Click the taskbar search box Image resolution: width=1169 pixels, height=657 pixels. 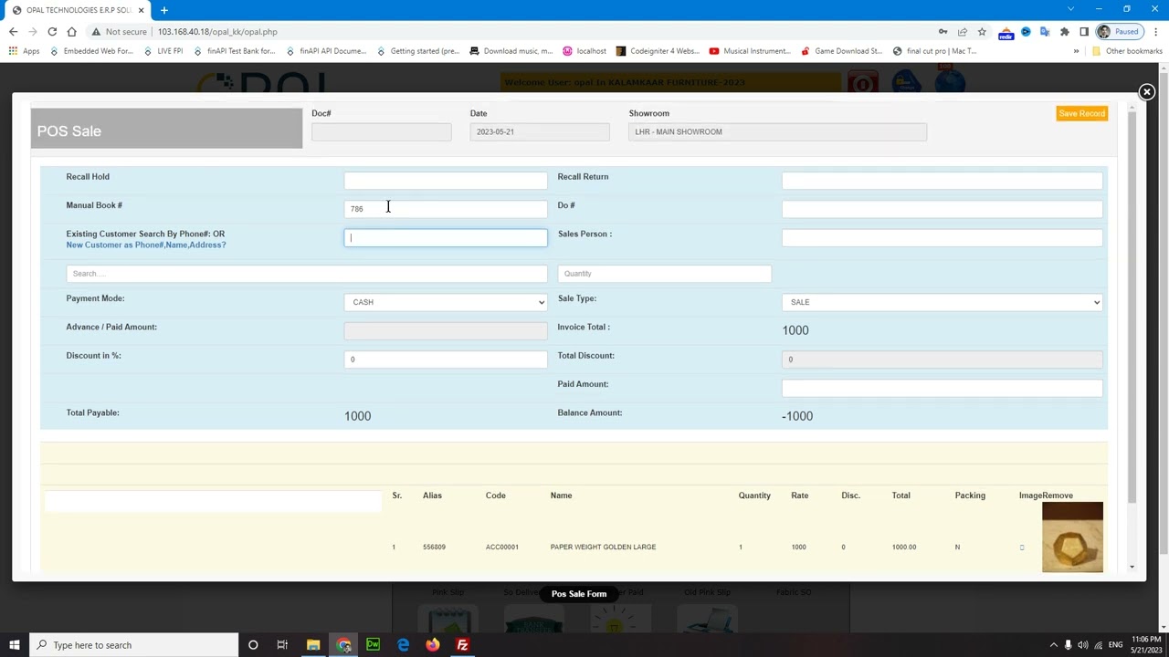[133, 645]
